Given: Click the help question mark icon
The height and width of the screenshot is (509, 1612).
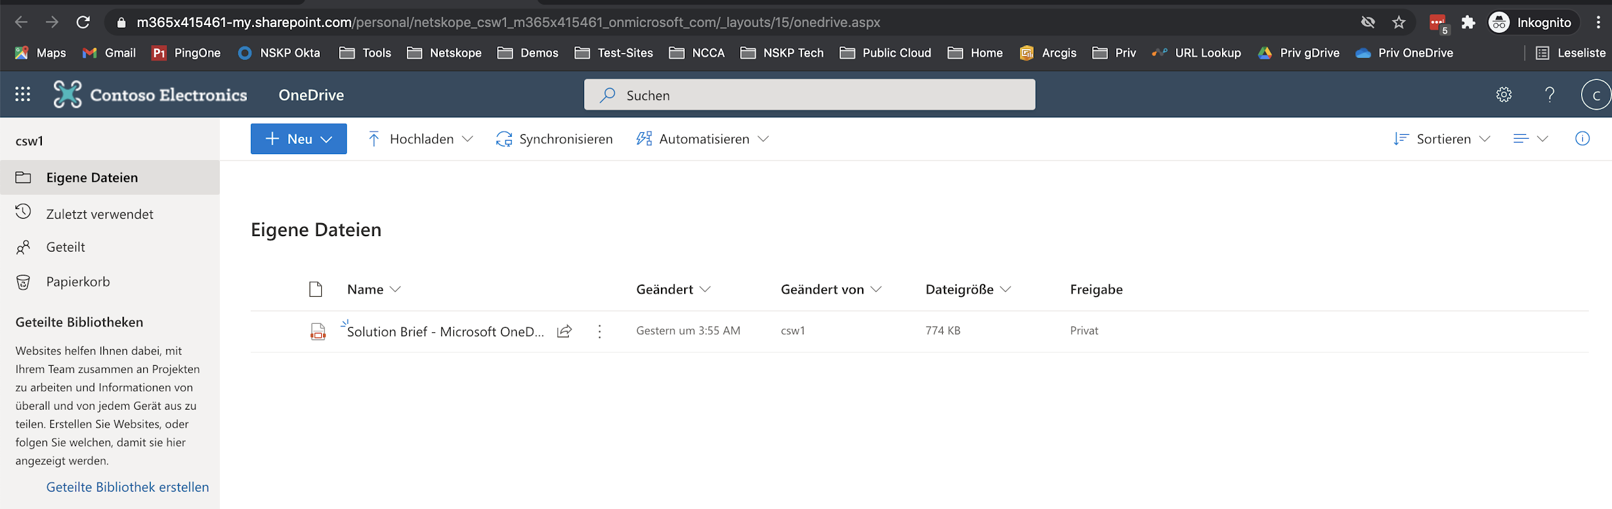Looking at the screenshot, I should coord(1549,95).
